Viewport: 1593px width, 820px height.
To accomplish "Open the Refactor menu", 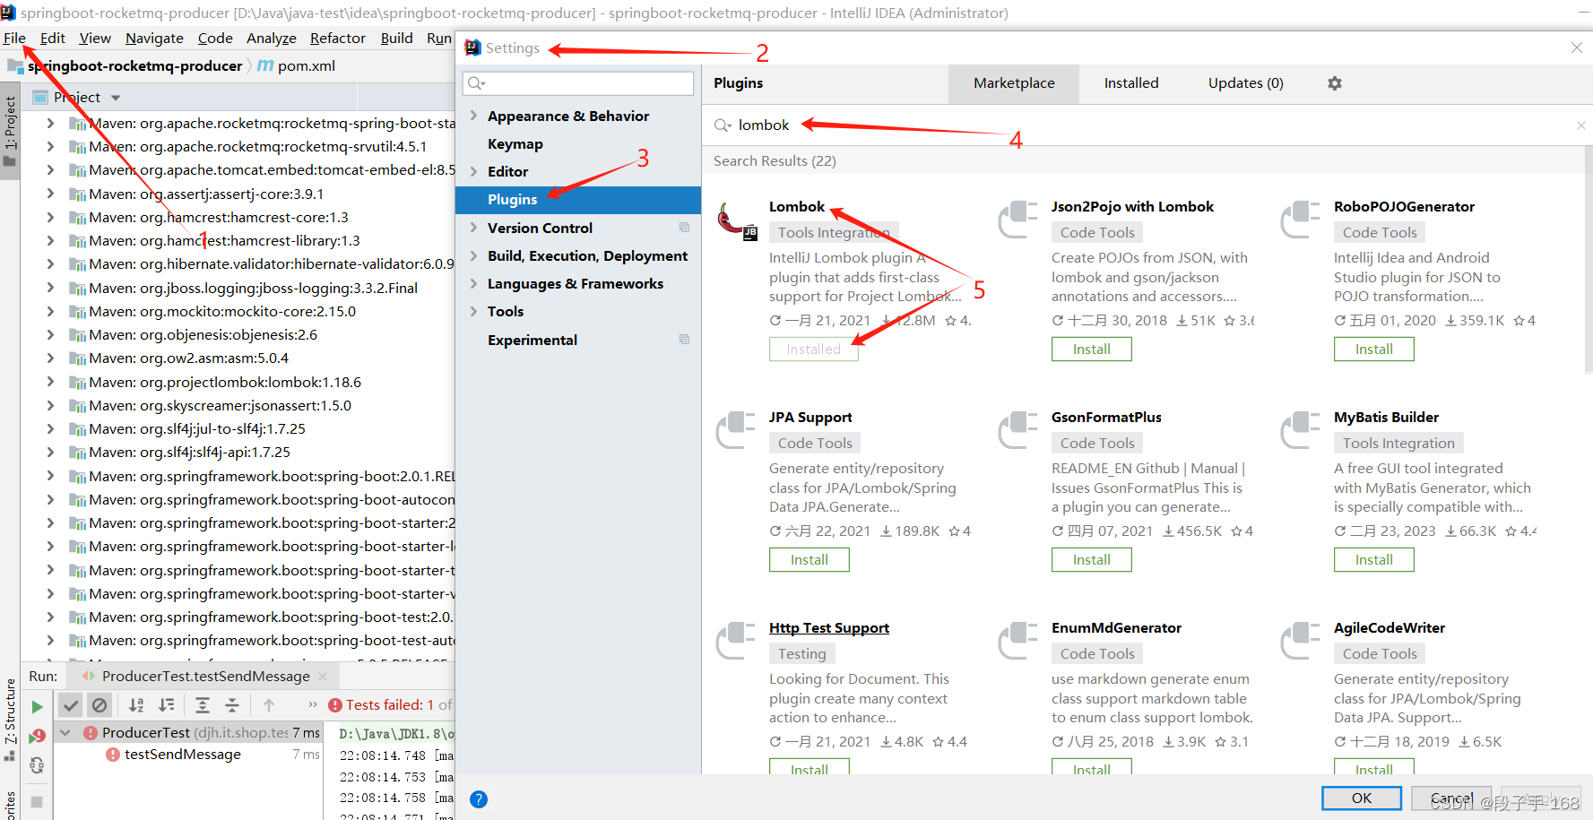I will click(x=338, y=38).
